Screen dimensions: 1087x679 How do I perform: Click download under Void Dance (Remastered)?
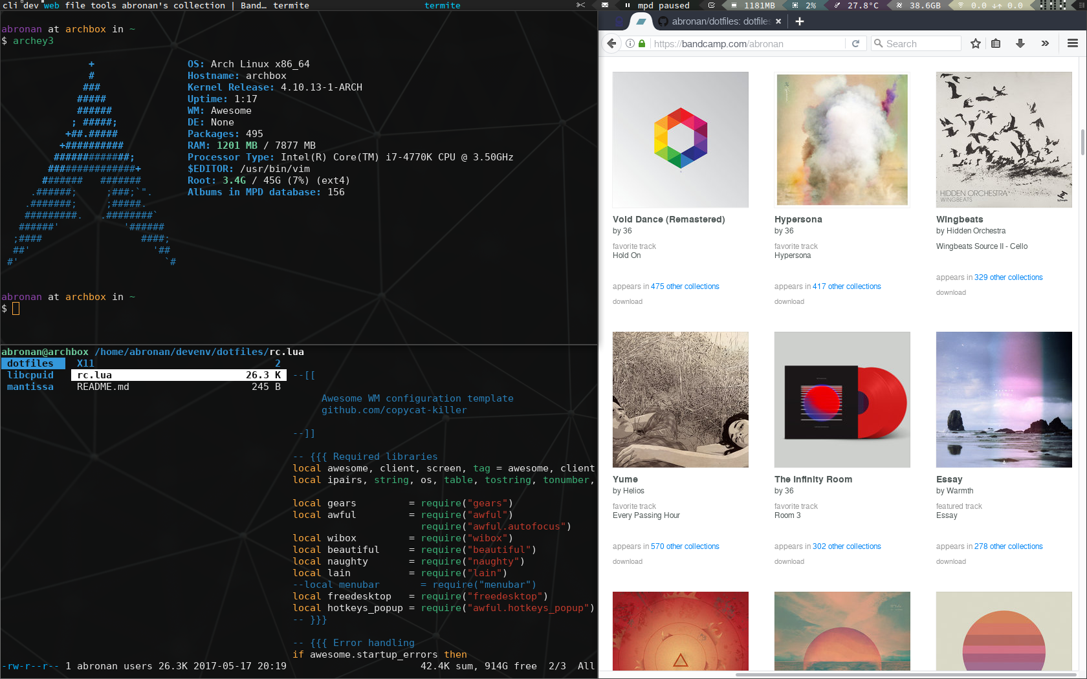coord(628,302)
